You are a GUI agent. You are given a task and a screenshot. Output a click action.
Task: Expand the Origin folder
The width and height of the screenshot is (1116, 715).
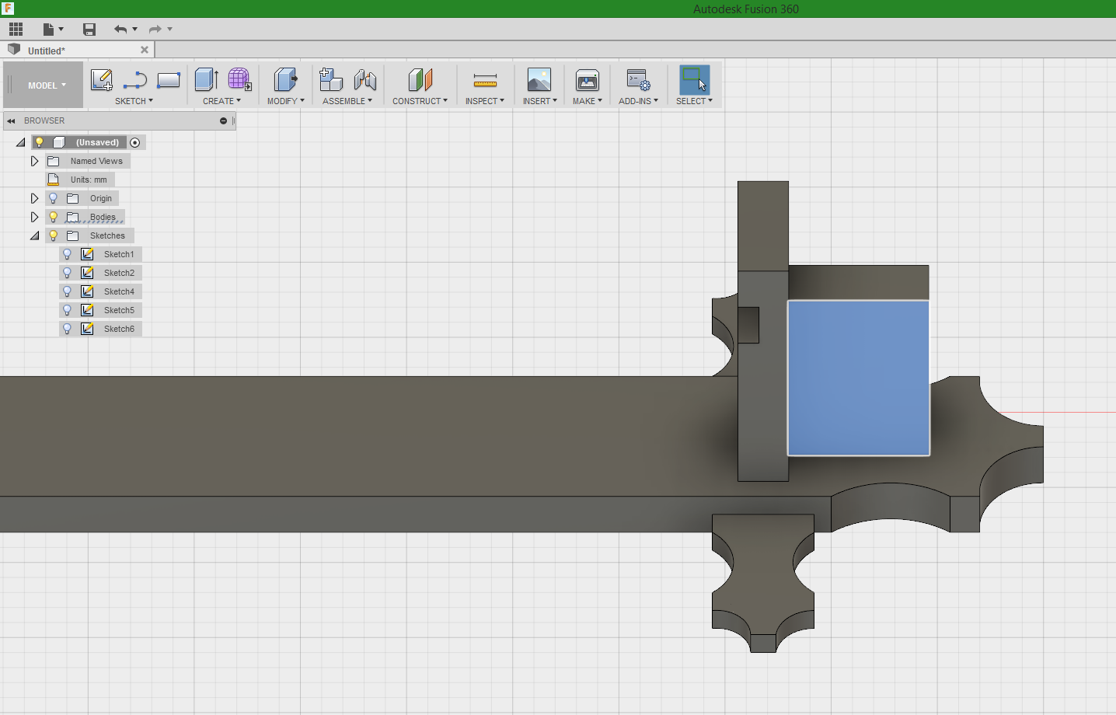pos(35,198)
